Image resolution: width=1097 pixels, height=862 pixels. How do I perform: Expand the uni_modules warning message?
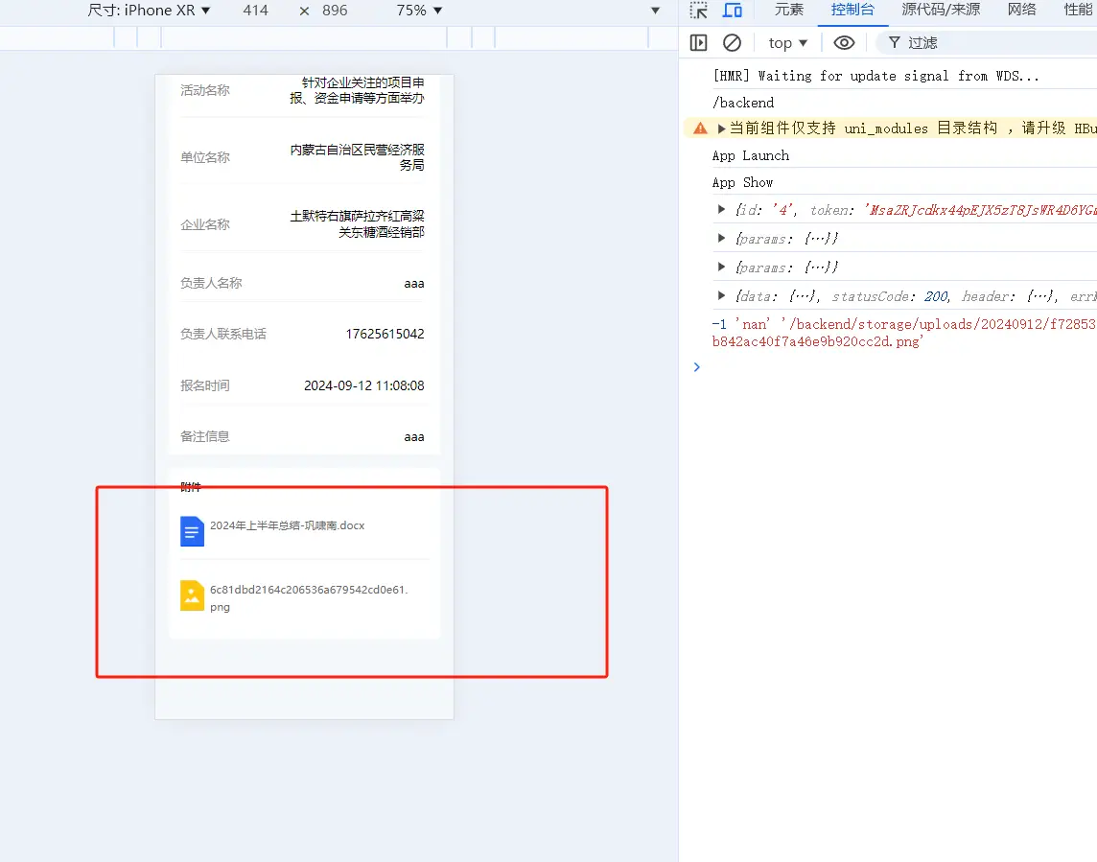coord(722,128)
